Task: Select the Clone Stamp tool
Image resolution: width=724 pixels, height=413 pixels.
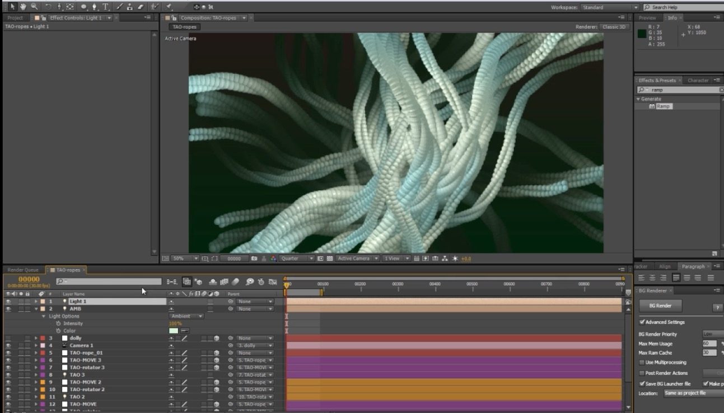Action: click(130, 7)
